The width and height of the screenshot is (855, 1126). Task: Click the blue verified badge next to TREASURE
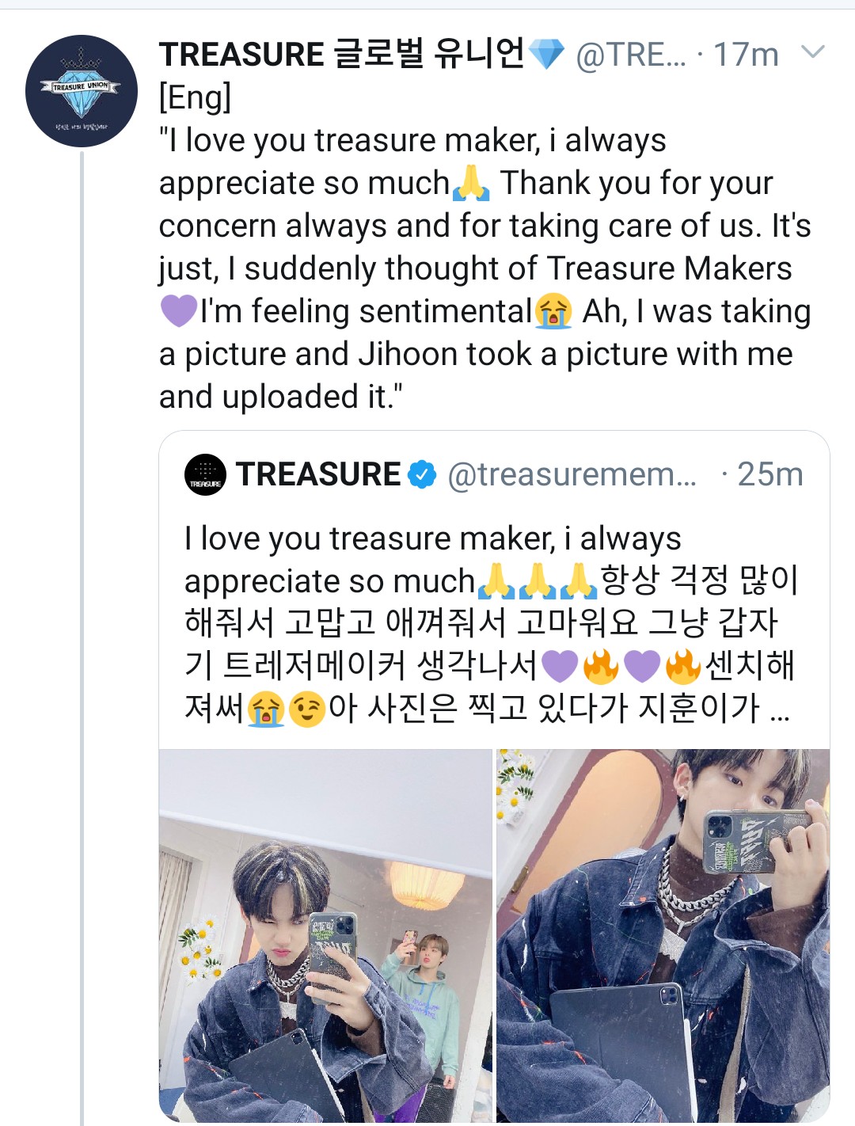click(422, 474)
